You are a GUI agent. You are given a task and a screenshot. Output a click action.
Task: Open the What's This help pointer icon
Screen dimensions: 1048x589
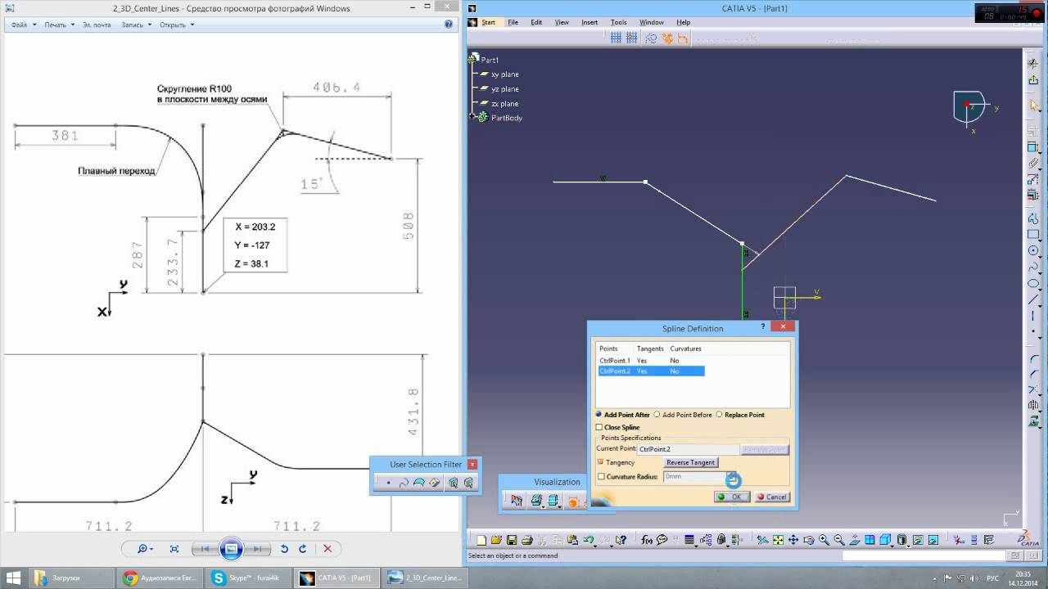point(621,540)
